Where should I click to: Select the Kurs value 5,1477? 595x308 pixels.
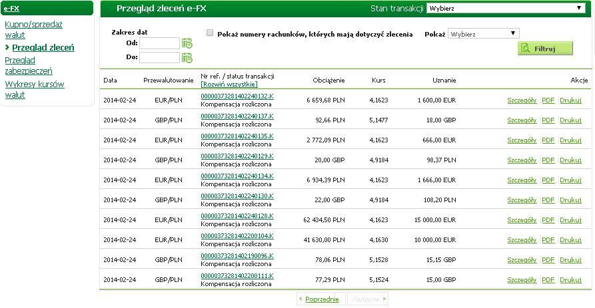point(378,120)
